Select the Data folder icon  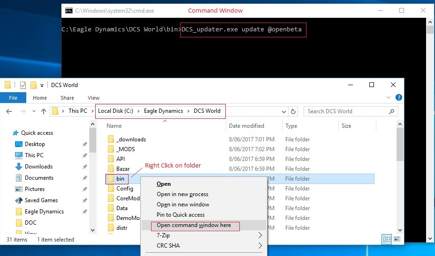111,208
